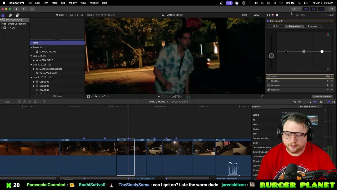Image resolution: width=337 pixels, height=190 pixels.
Task: Go back in timeline history arrow
Action: point(137,102)
